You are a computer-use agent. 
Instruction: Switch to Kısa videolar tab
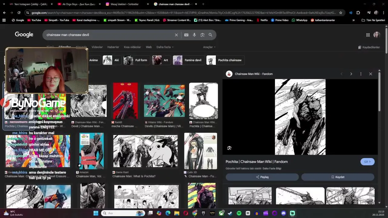[132, 47]
